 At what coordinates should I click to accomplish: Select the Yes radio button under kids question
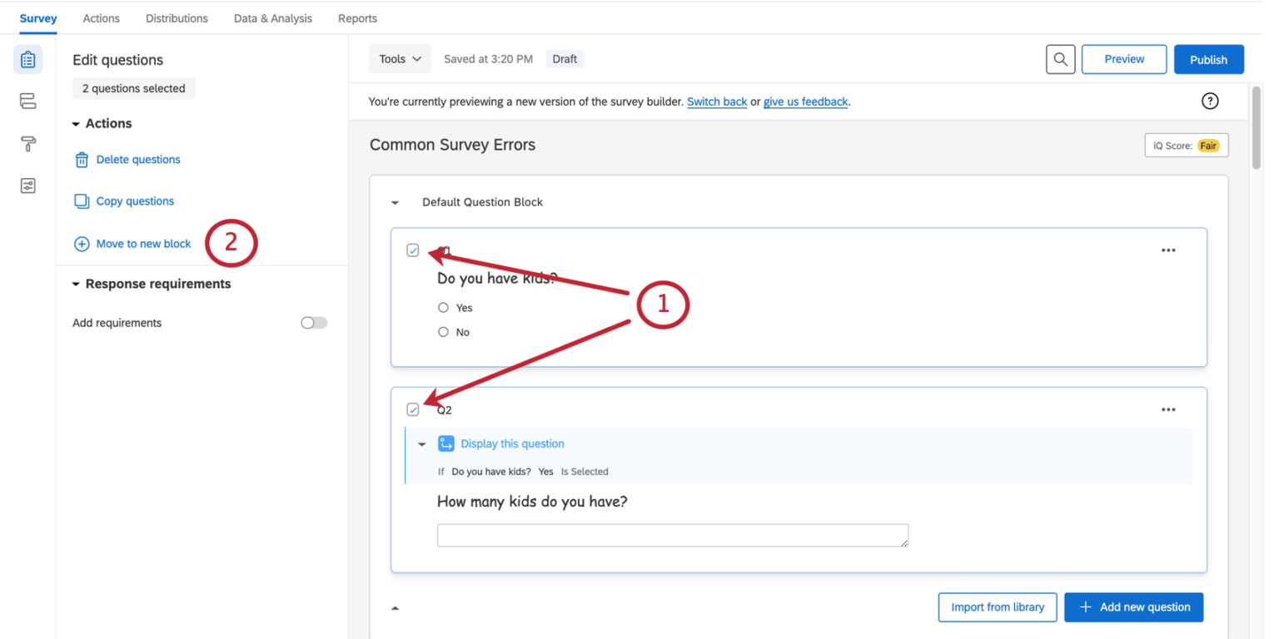443,307
